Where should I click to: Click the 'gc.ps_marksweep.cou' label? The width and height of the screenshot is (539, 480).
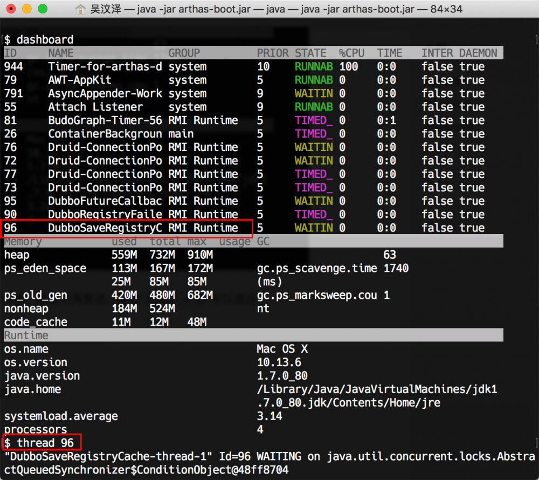tap(317, 295)
